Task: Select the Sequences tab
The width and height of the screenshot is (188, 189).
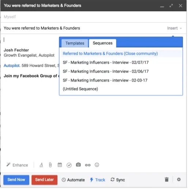Action: [x=102, y=43]
